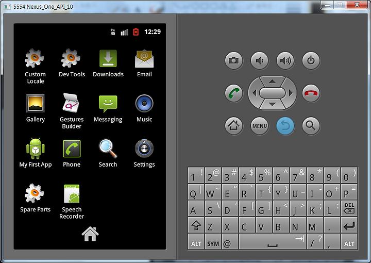371x263 pixels.
Task: Close the Nexus_One_API_10 emulator window
Action: (x=357, y=5)
